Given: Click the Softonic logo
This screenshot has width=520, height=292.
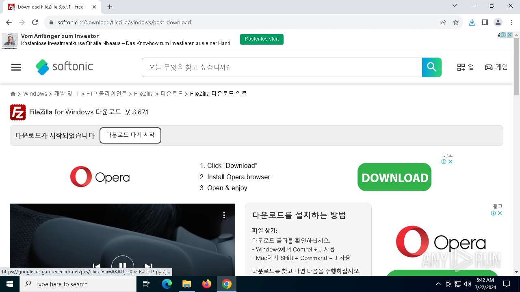Looking at the screenshot, I should [64, 67].
